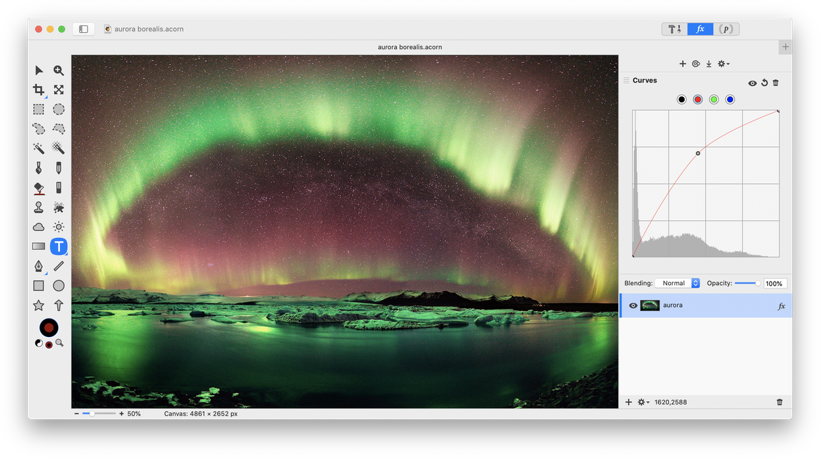Image resolution: width=820 pixels, height=458 pixels.
Task: Select the Crop tool
Action: pos(39,90)
